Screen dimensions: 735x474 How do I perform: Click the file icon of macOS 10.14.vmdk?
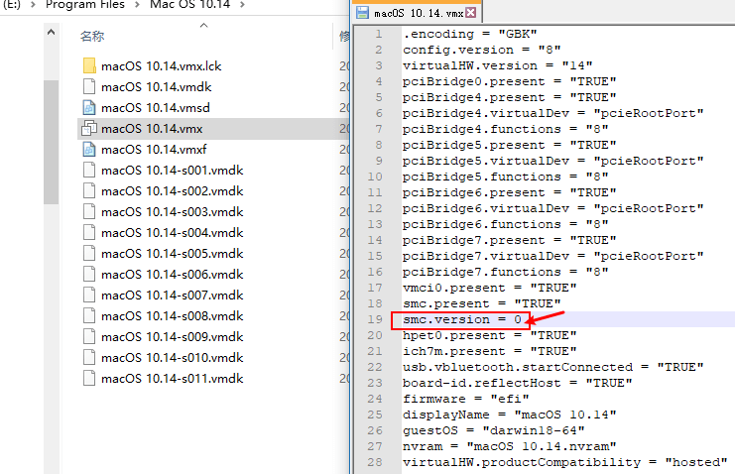89,86
